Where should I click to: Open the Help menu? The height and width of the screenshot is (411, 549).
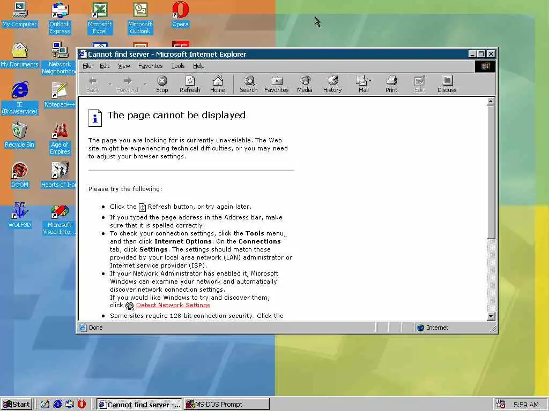pos(198,66)
